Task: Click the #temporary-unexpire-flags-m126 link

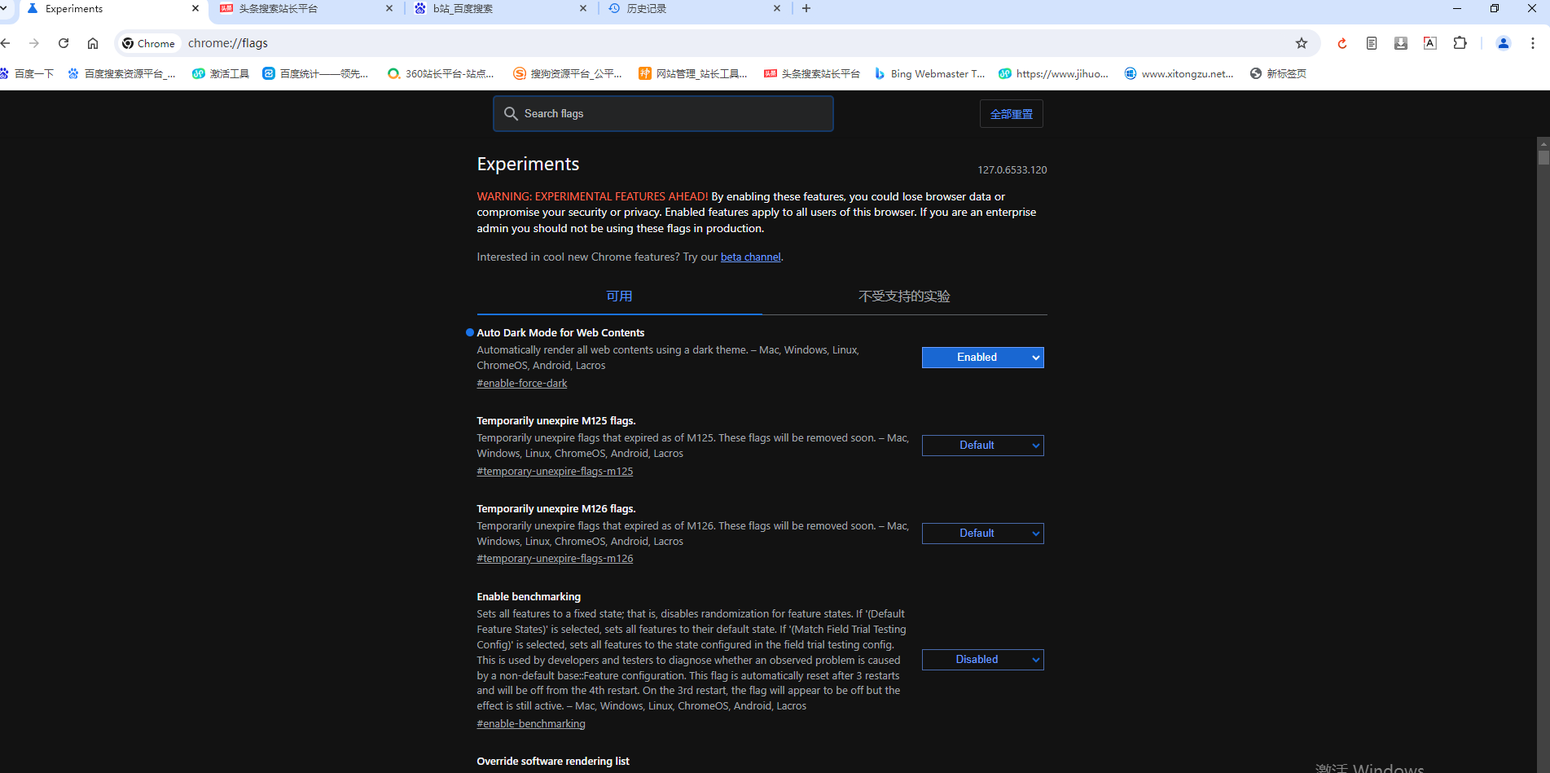Action: 555,558
